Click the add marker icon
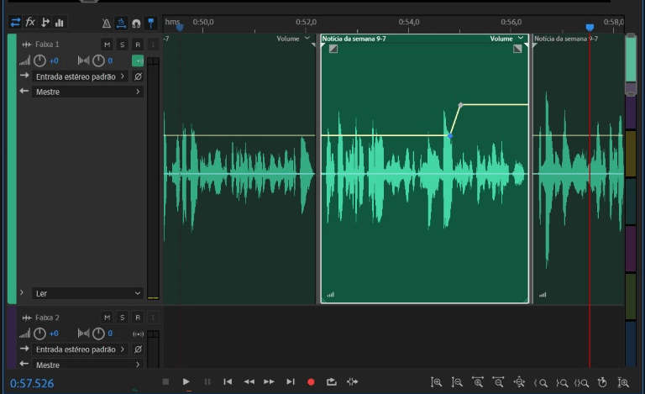The height and width of the screenshot is (394, 645). 151,24
